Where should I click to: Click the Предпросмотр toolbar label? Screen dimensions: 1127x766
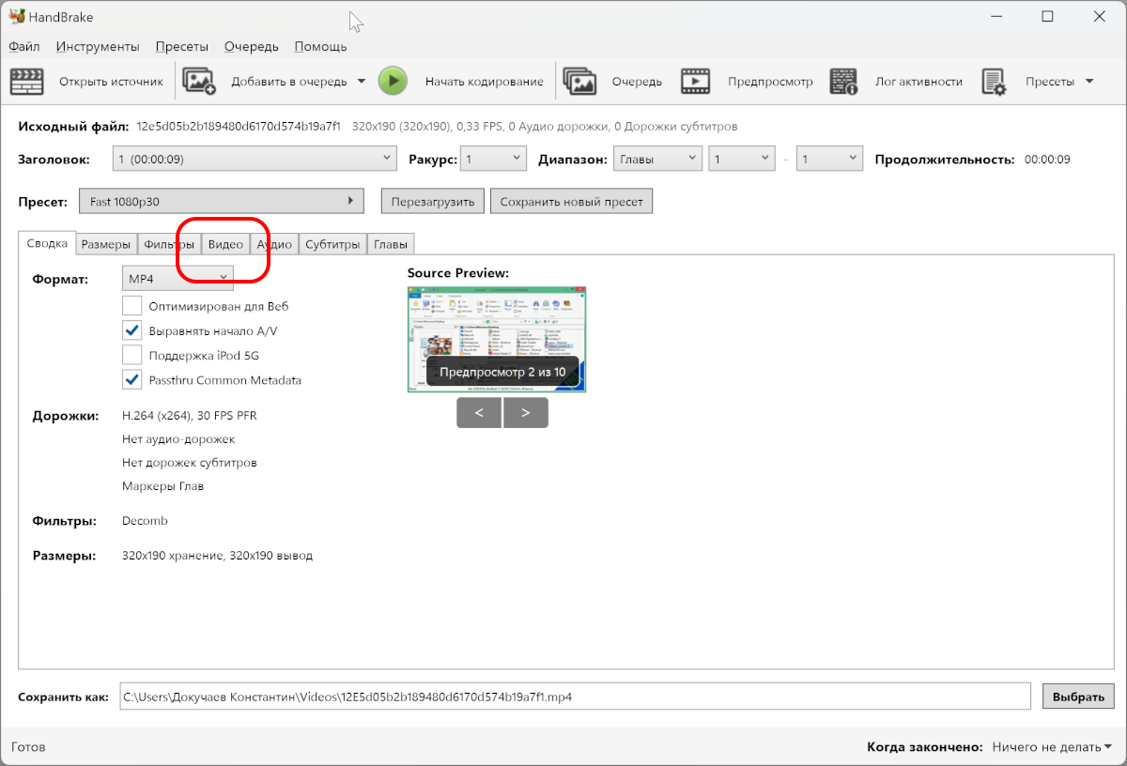tap(770, 82)
